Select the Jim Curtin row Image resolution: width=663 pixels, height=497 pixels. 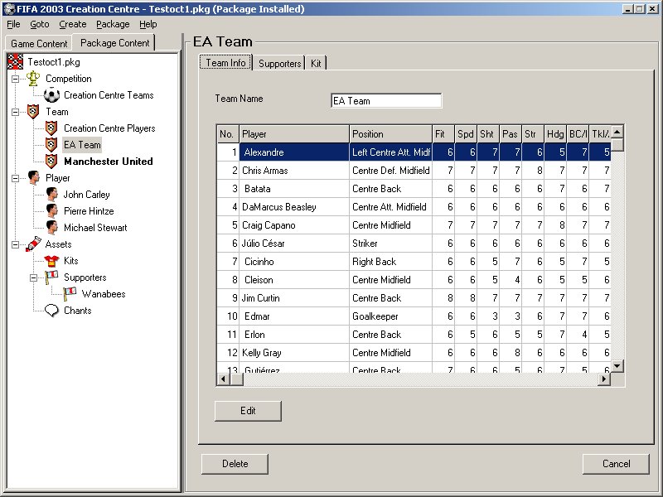[414, 297]
